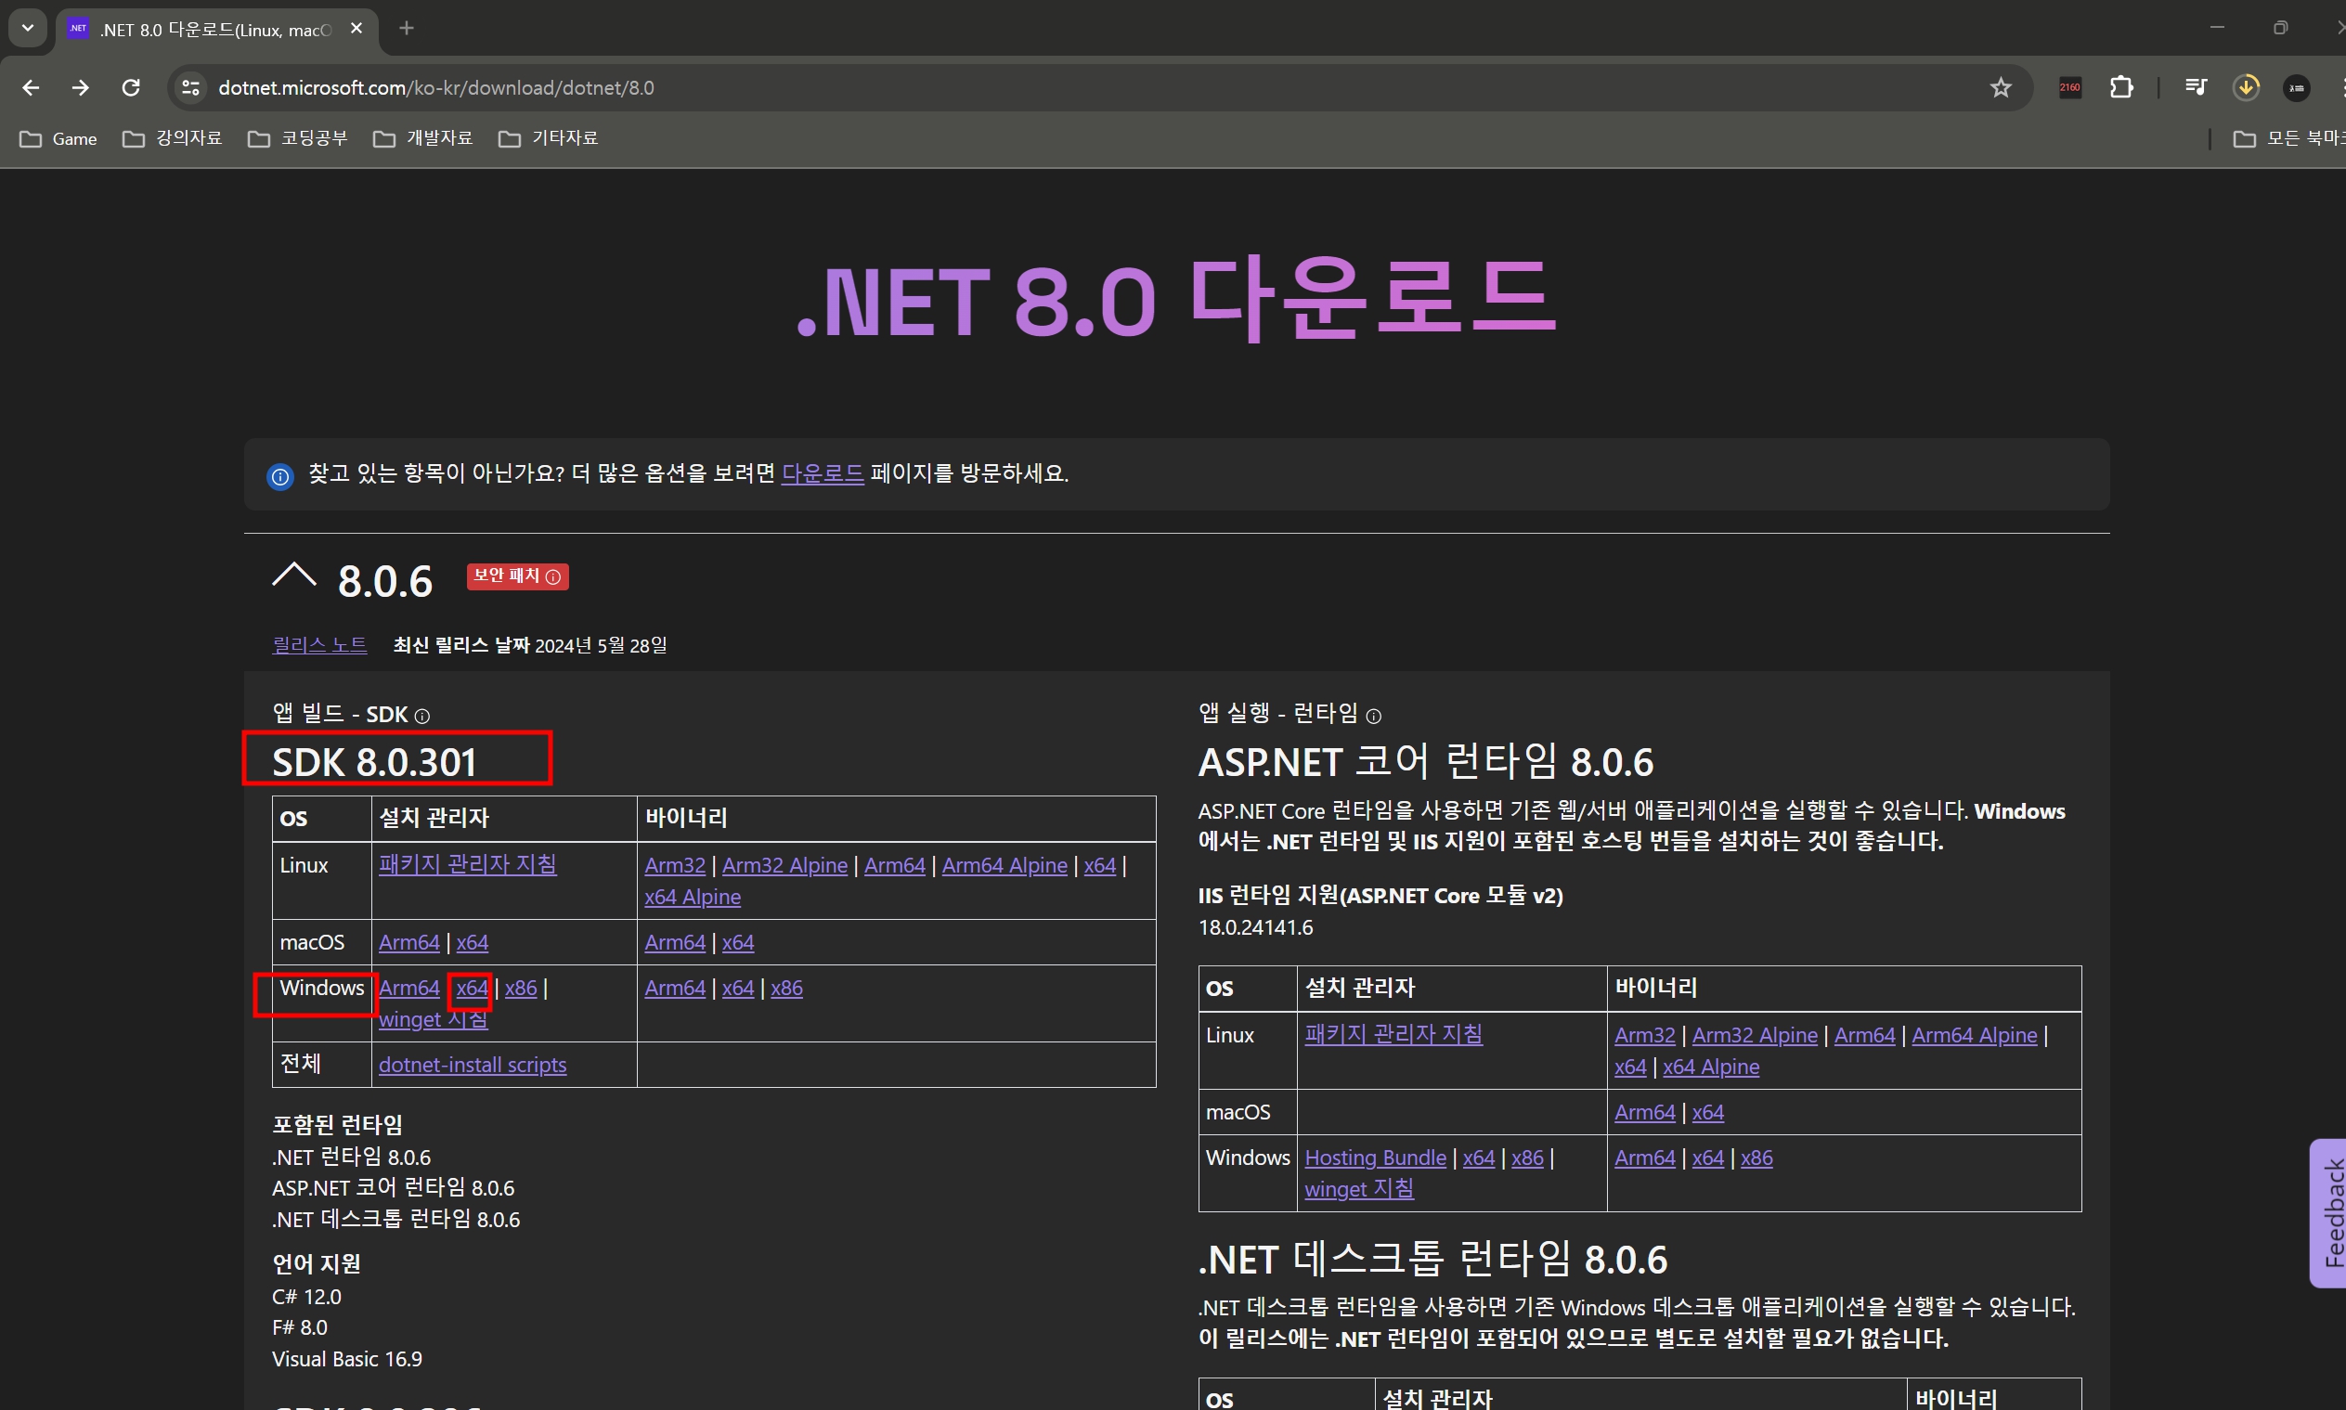Download SDK Windows x86 installer
This screenshot has width=2346, height=1410.
521,989
